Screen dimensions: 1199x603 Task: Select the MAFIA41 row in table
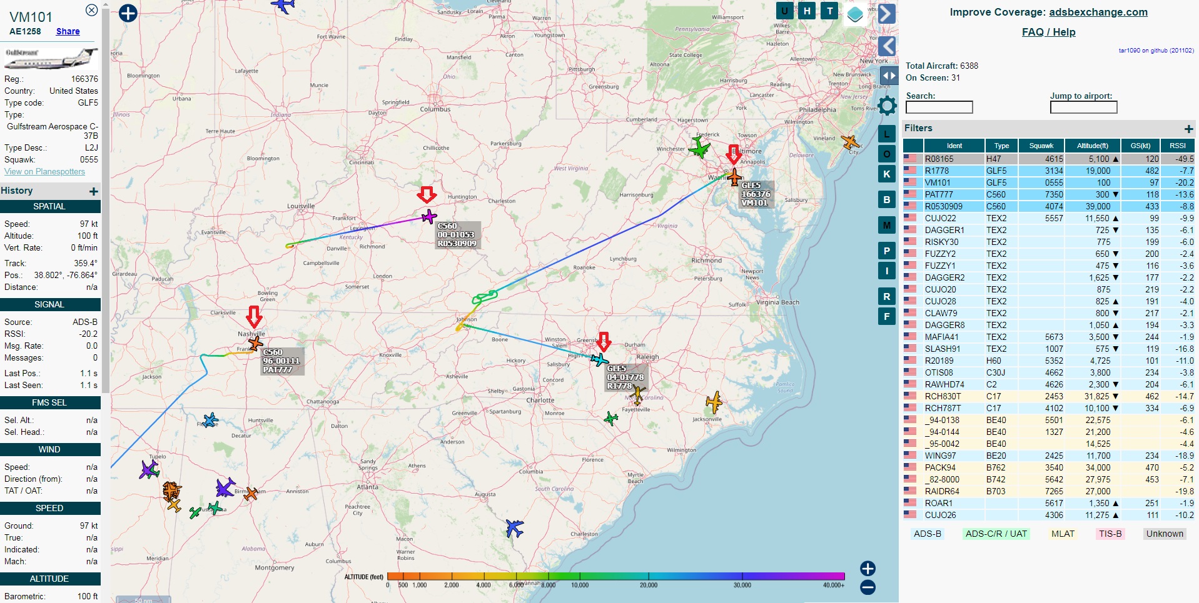coord(1049,337)
